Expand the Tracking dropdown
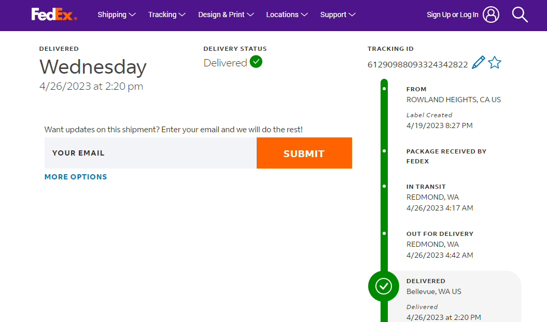Viewport: 547px width, 322px height. (166, 15)
